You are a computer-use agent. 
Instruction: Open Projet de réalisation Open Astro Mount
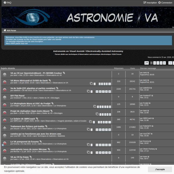pyautogui.click(x=30, y=111)
